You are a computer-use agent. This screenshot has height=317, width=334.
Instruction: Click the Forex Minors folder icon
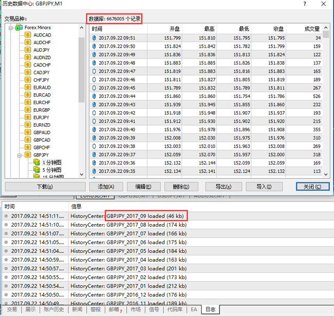click(x=19, y=27)
